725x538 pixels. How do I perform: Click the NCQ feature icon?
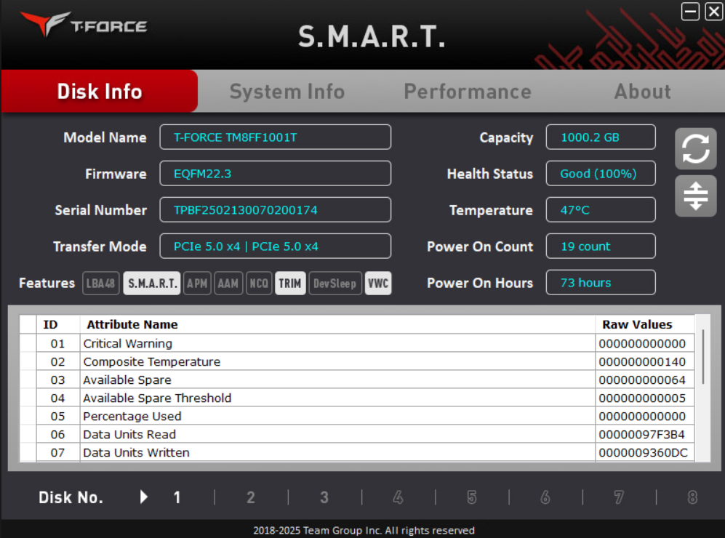click(259, 284)
